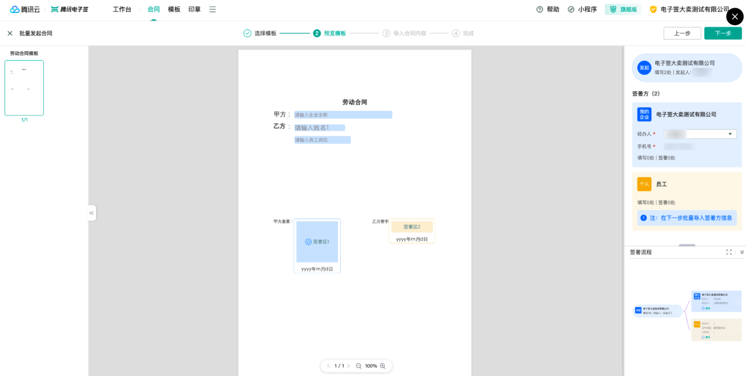746x376 pixels.
Task: Click the 发起 initiator badge
Action: click(x=644, y=68)
